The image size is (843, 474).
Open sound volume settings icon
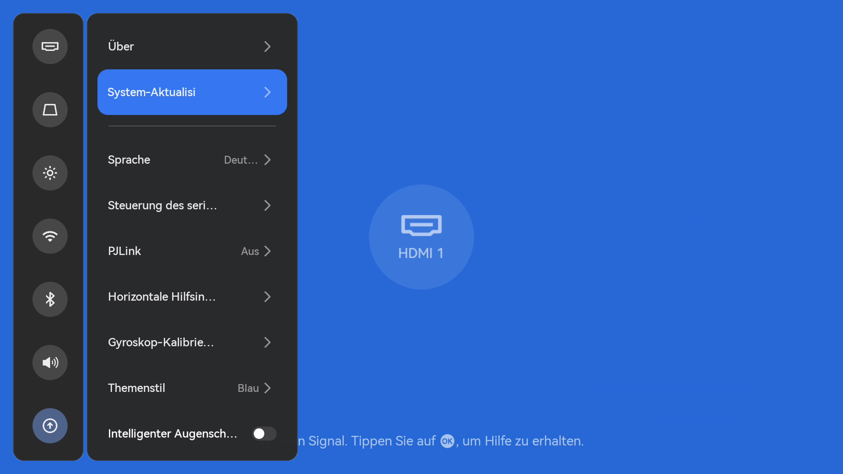coord(50,363)
